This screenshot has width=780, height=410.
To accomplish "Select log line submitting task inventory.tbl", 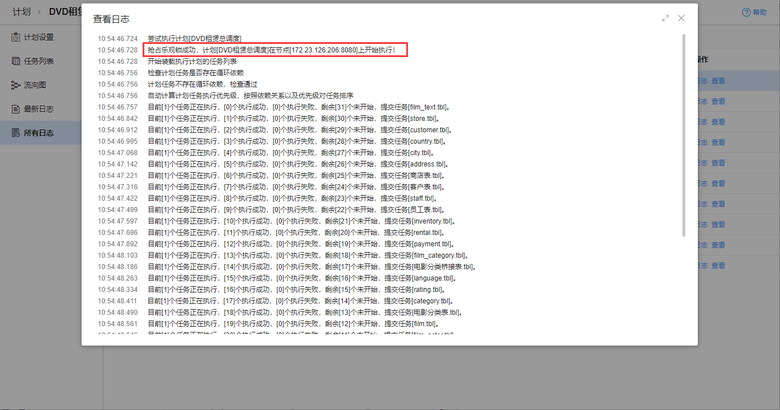I will 302,221.
